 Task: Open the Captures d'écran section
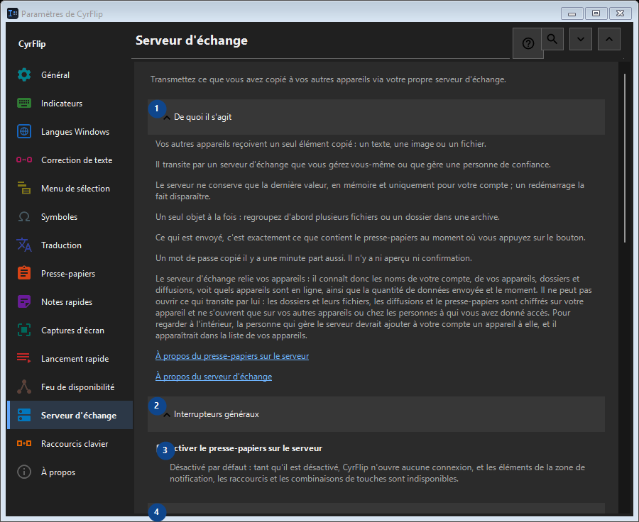click(x=70, y=331)
